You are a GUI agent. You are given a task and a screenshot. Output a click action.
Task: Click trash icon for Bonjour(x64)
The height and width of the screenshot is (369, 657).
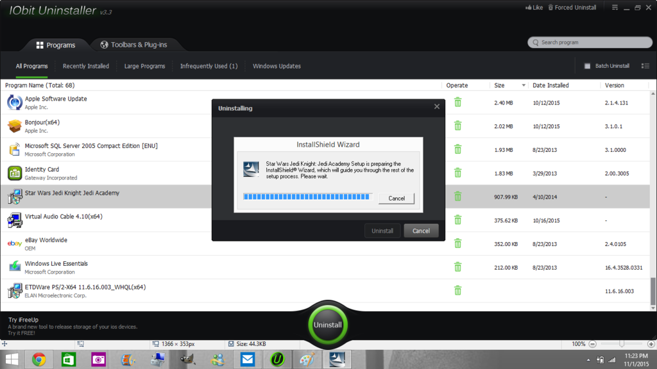(457, 126)
